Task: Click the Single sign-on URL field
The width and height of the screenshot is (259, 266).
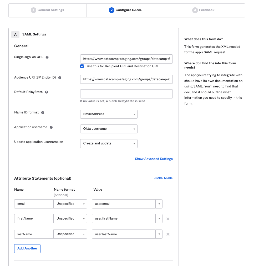Action: pos(126,59)
